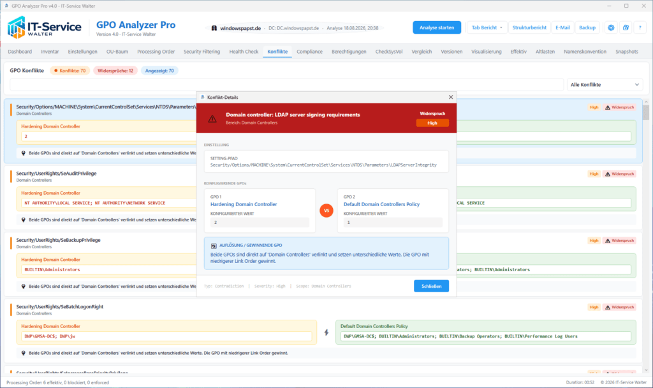Open the help question mark button

640,27
